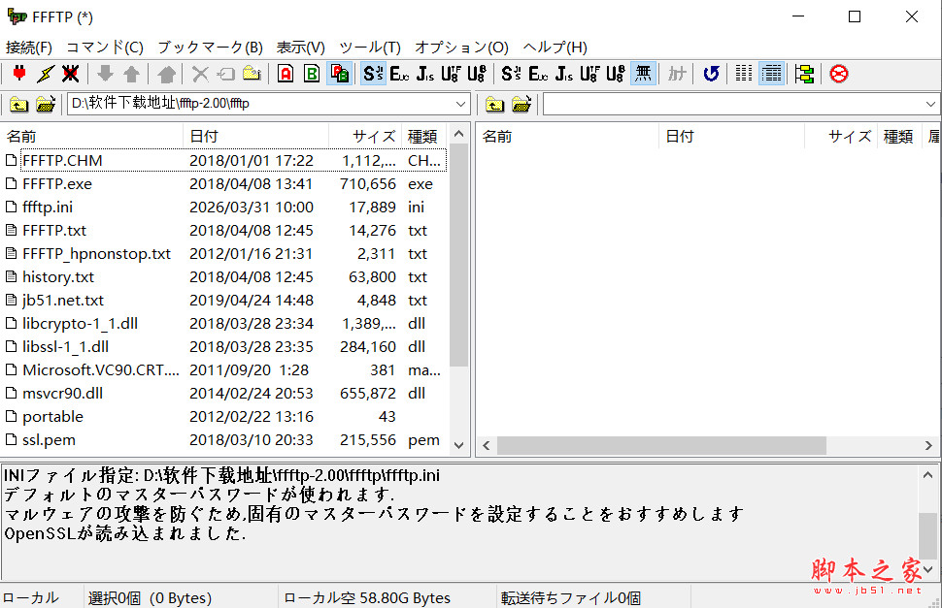Enable Binary transfer mode (green B)
This screenshot has width=942, height=608.
(312, 74)
